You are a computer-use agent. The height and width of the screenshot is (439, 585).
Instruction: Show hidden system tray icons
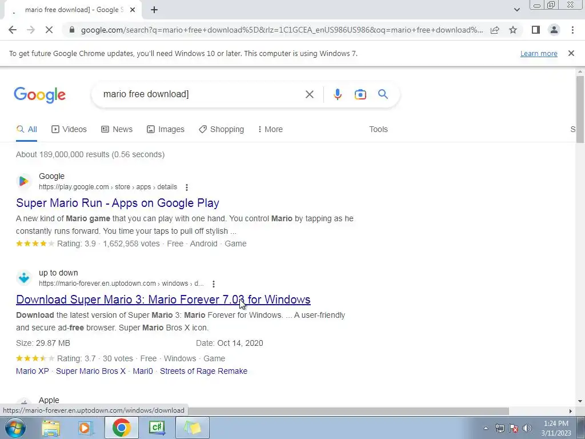click(486, 428)
